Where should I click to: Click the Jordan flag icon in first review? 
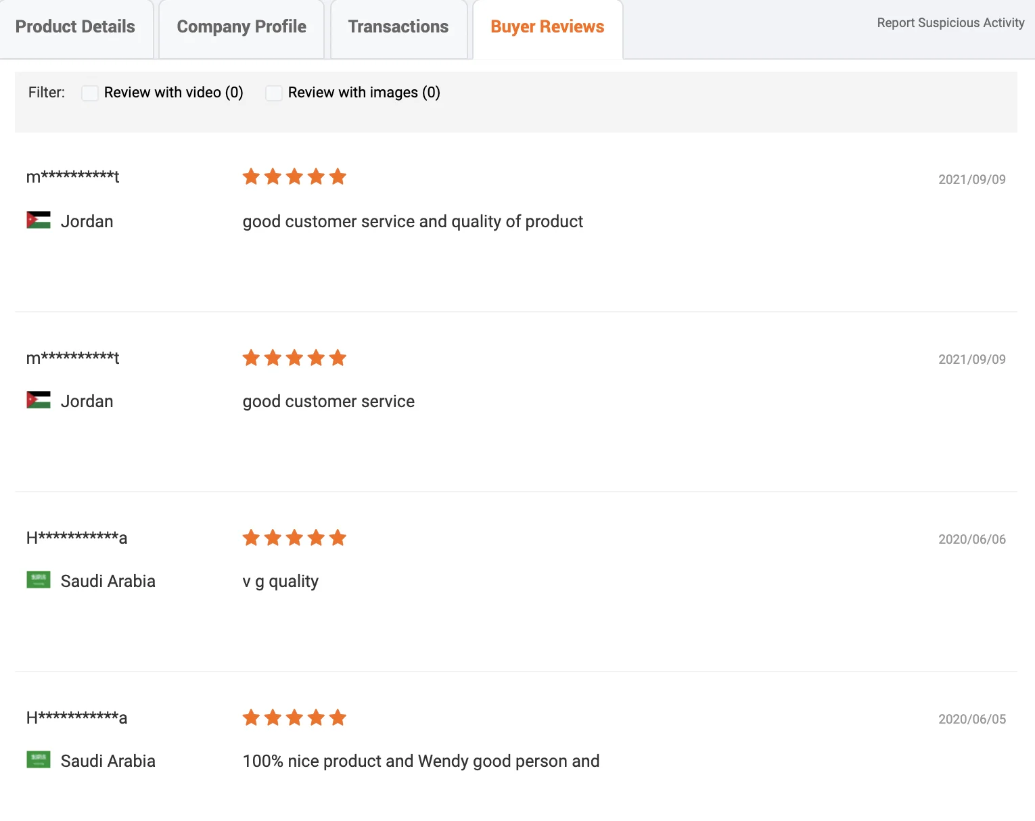39,220
